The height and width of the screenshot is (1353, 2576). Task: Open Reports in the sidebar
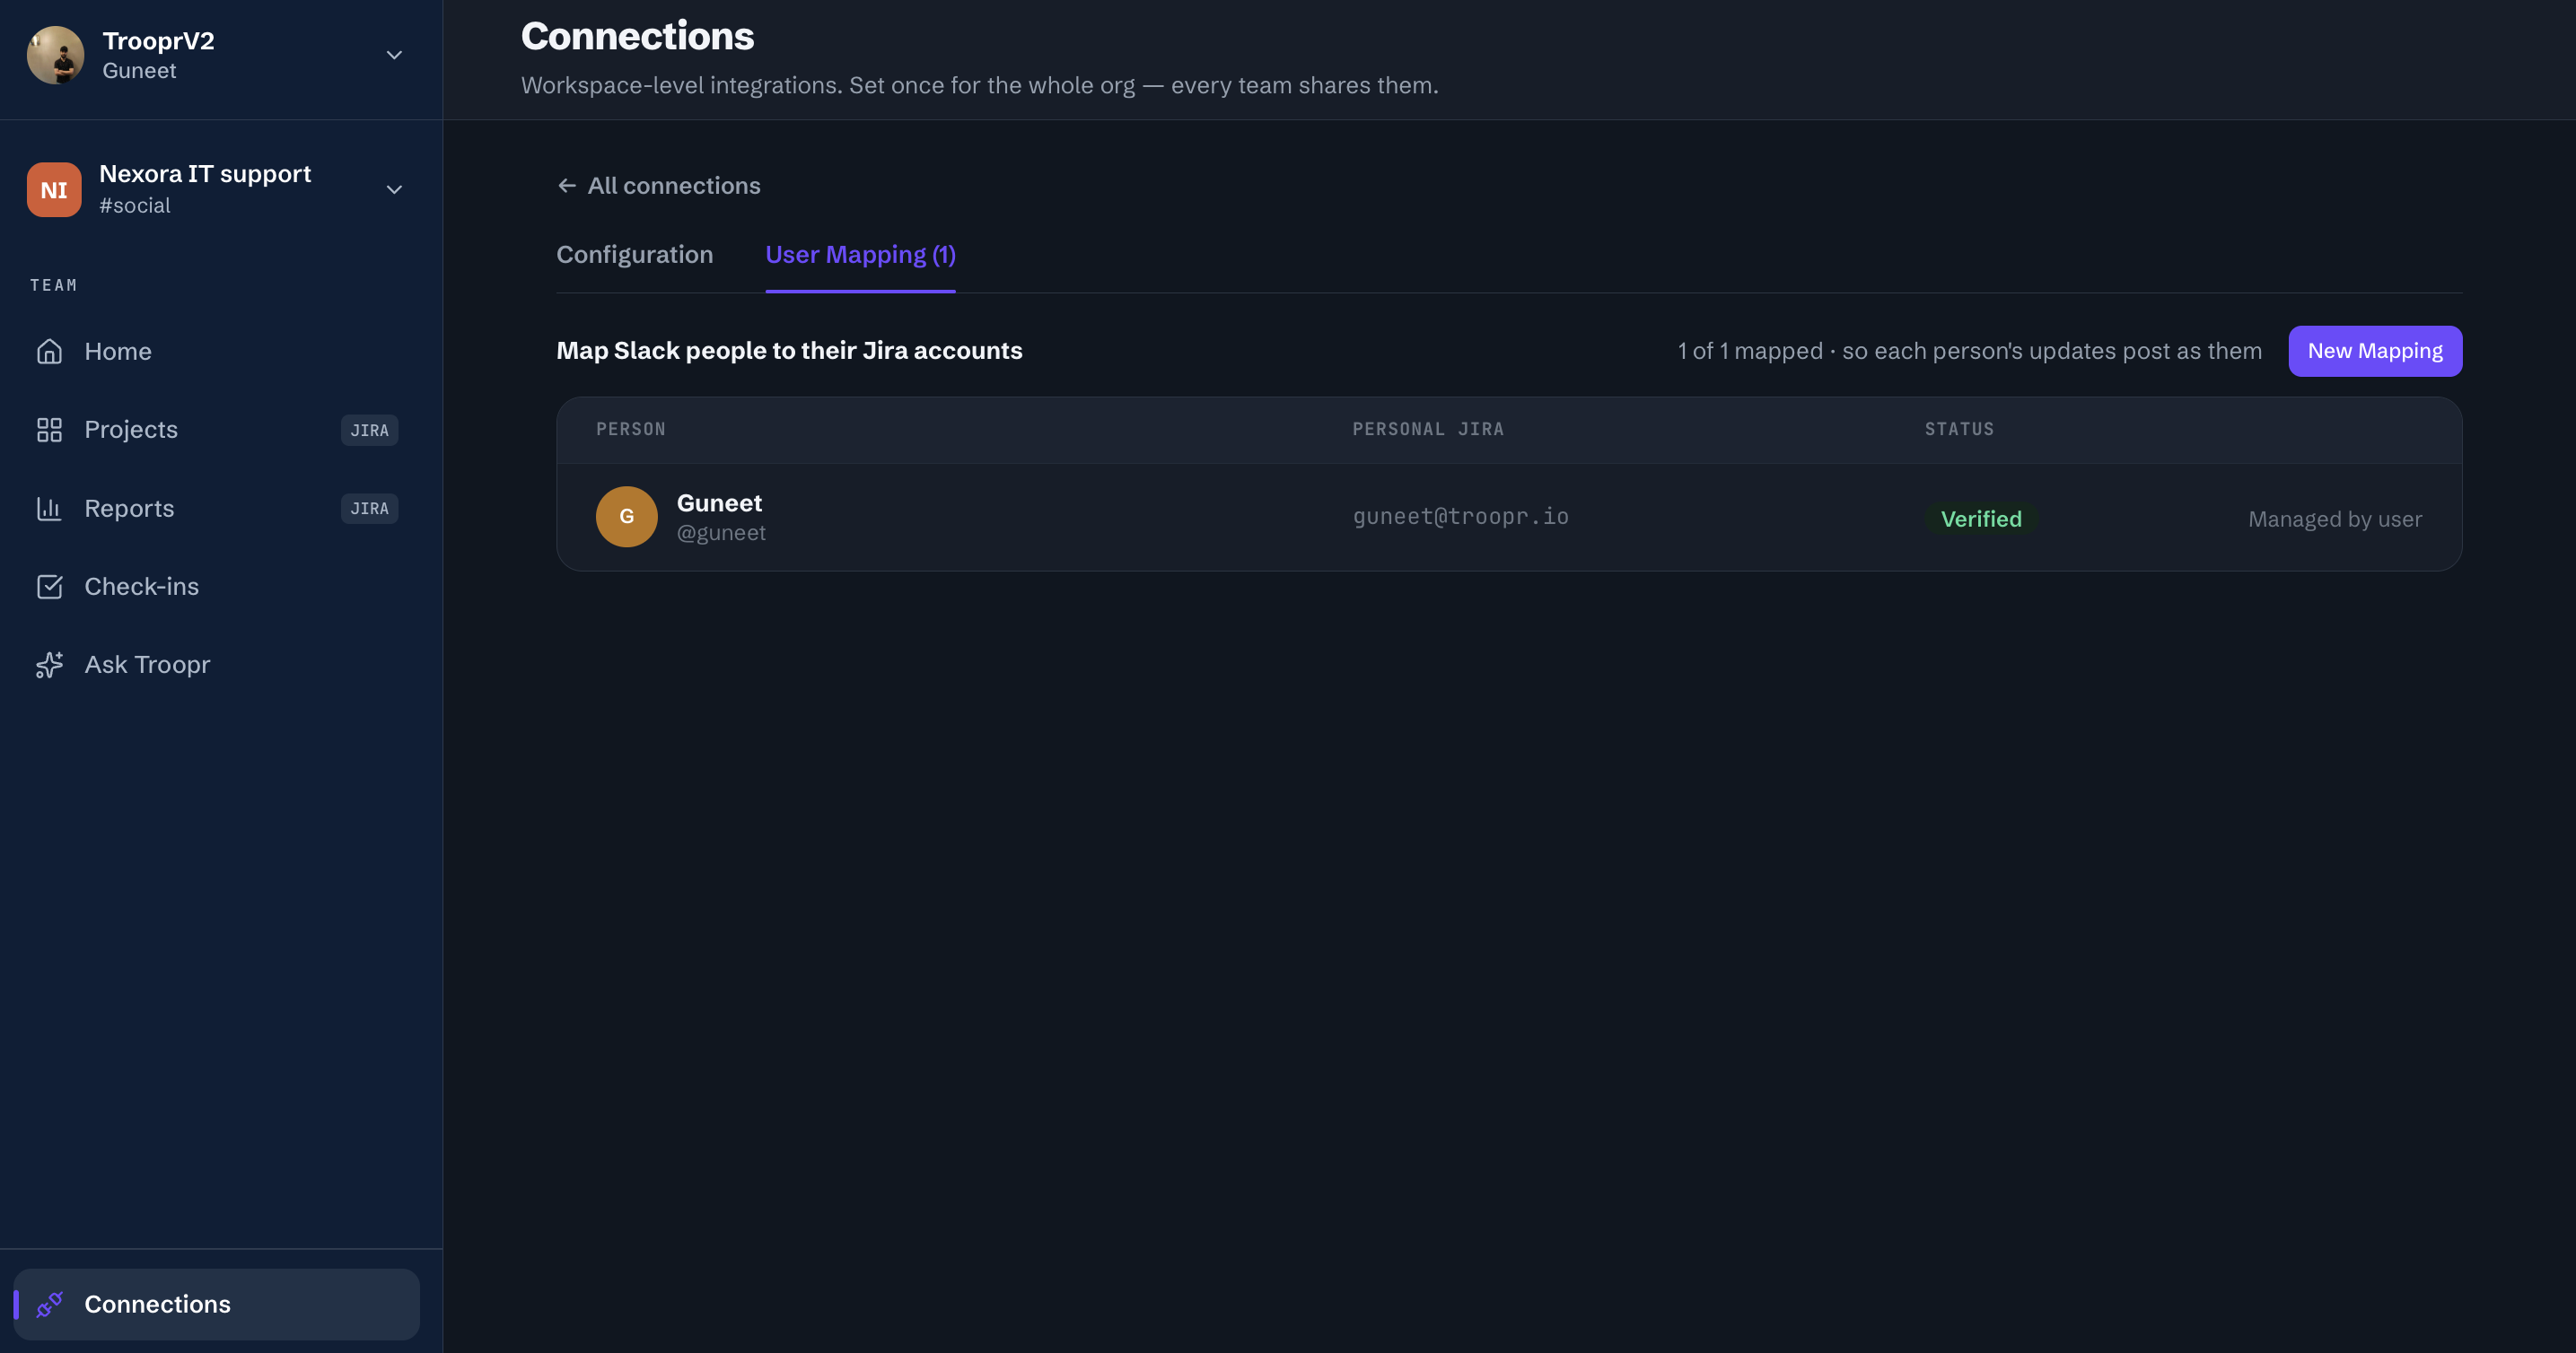pyautogui.click(x=217, y=509)
